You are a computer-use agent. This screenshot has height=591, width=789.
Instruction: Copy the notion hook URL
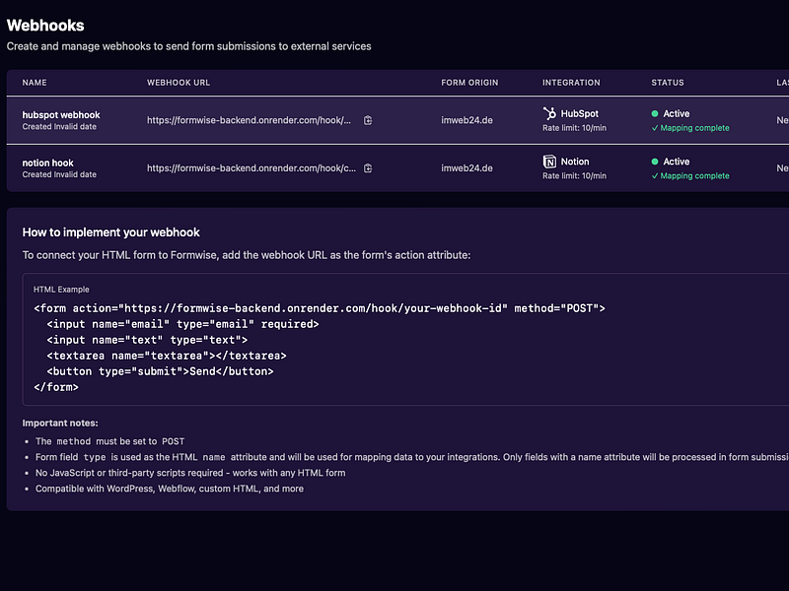[368, 168]
